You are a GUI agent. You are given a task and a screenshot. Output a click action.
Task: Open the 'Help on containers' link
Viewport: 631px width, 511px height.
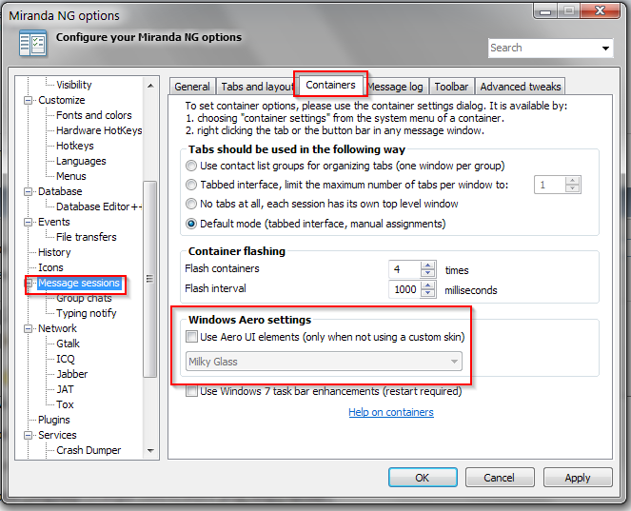pyautogui.click(x=391, y=412)
